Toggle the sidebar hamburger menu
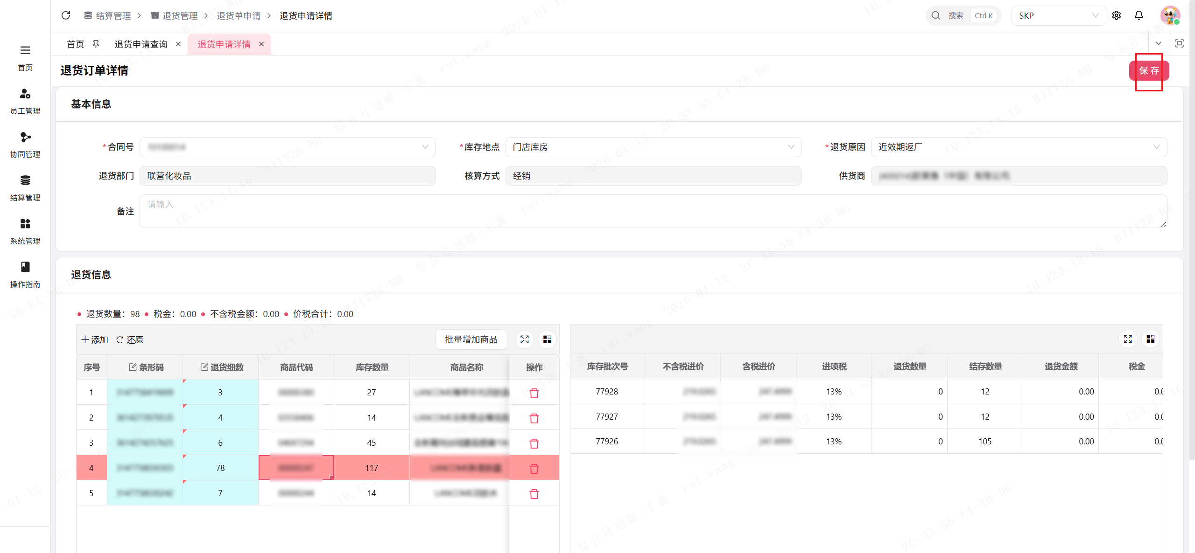The height and width of the screenshot is (553, 1195). click(x=25, y=50)
